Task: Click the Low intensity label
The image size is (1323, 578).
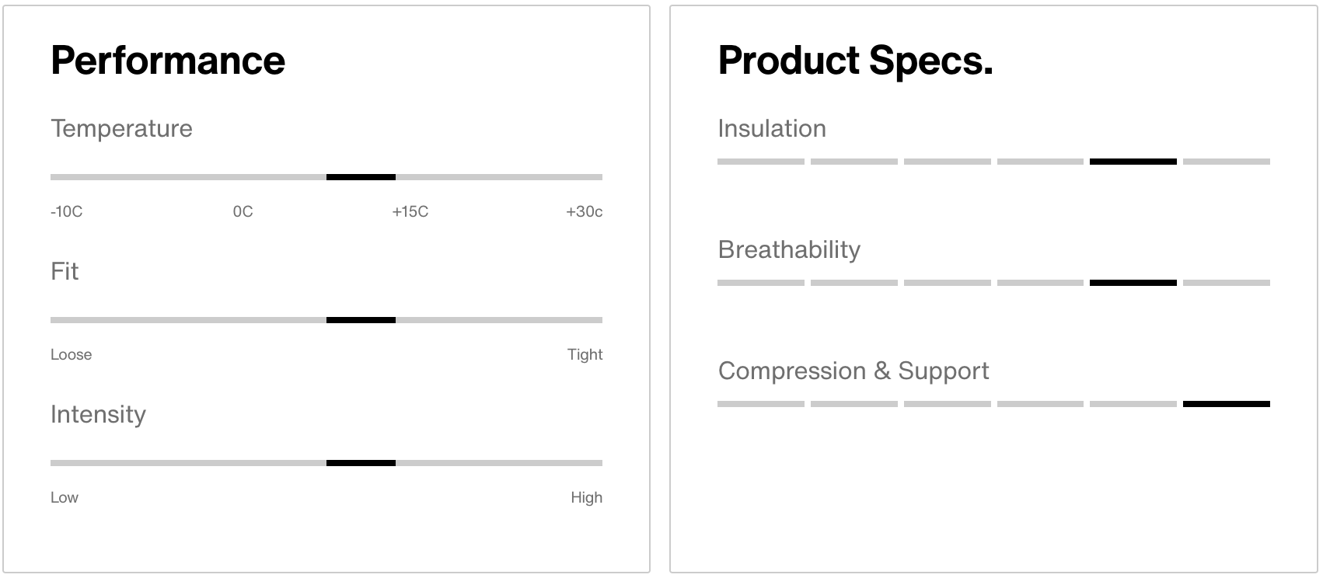Action: click(x=65, y=497)
